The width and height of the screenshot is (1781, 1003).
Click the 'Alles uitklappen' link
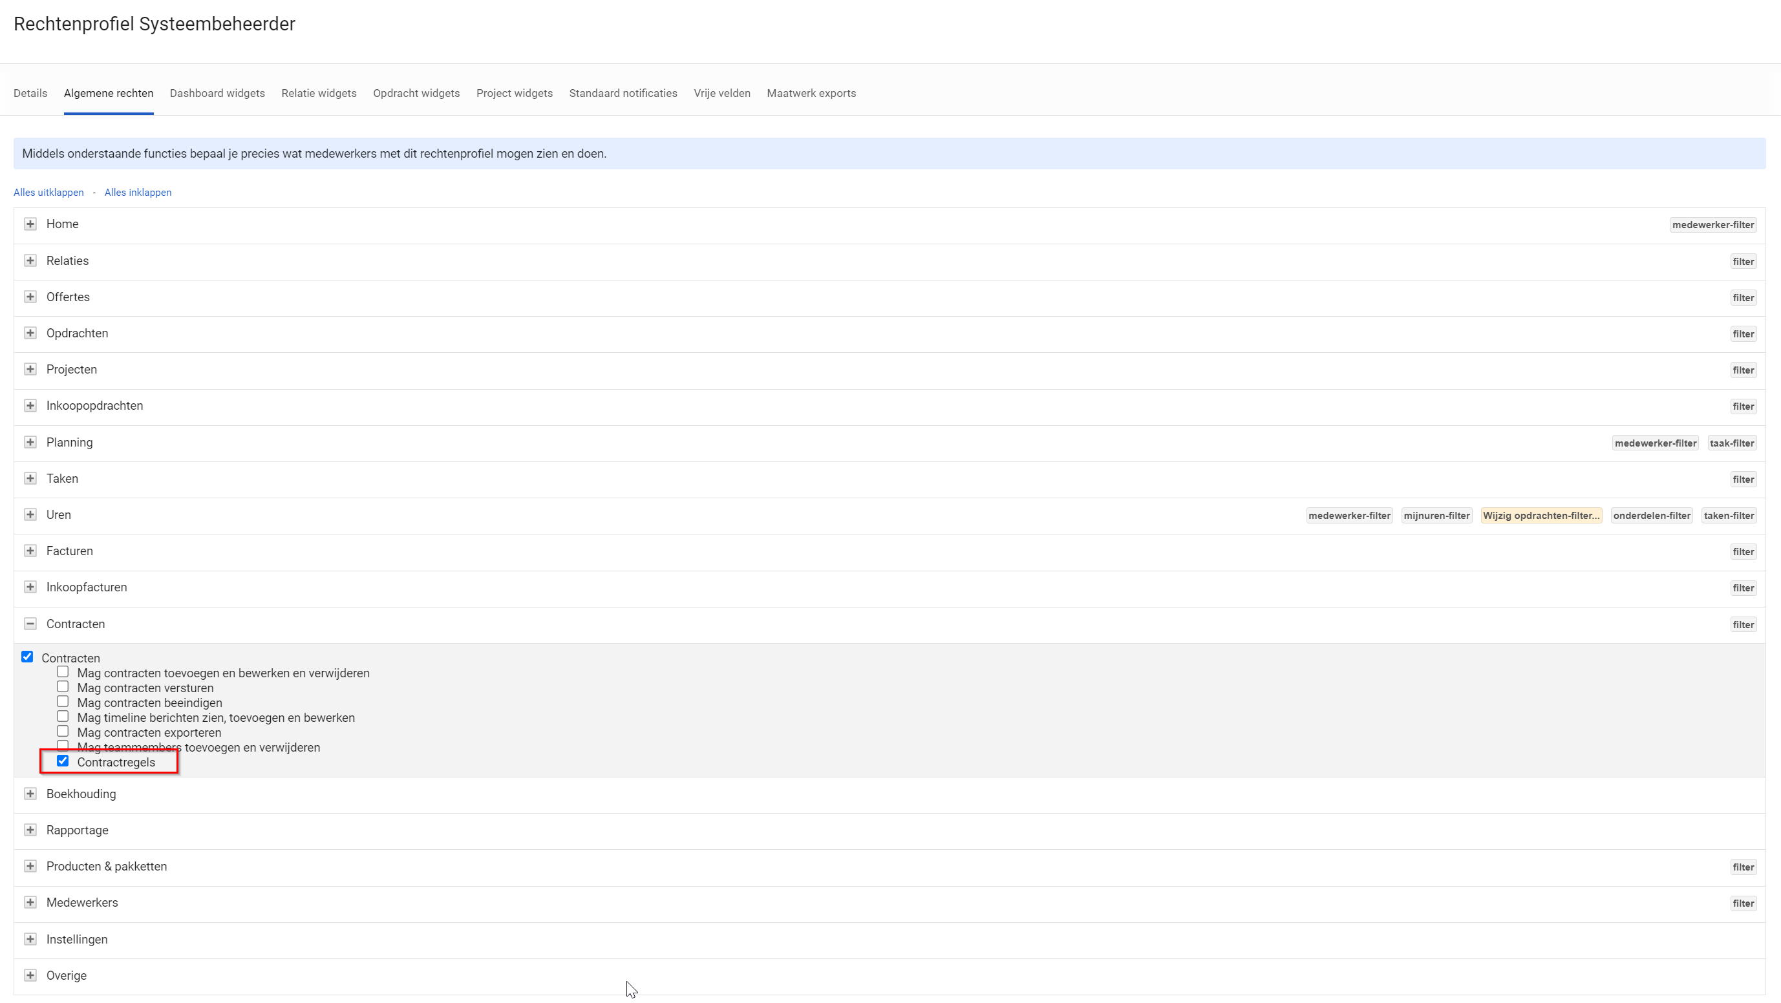48,193
